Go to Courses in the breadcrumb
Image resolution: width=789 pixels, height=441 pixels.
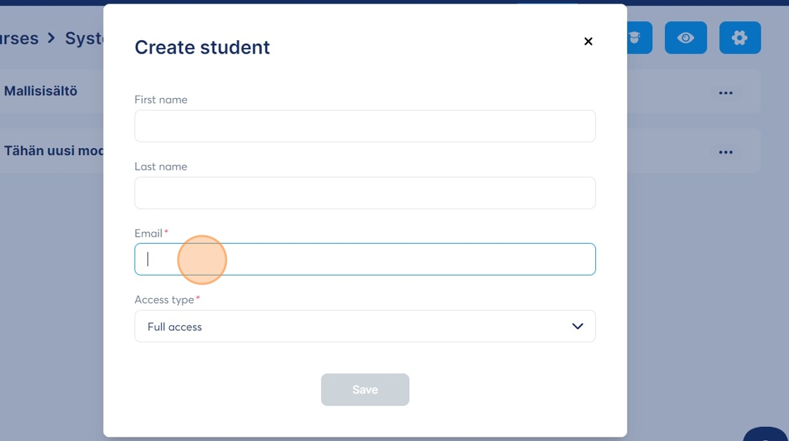[x=19, y=38]
